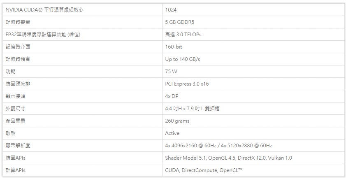The width and height of the screenshot is (346, 179).
Task: Select the 75 W power consumption value
Action: tap(171, 72)
